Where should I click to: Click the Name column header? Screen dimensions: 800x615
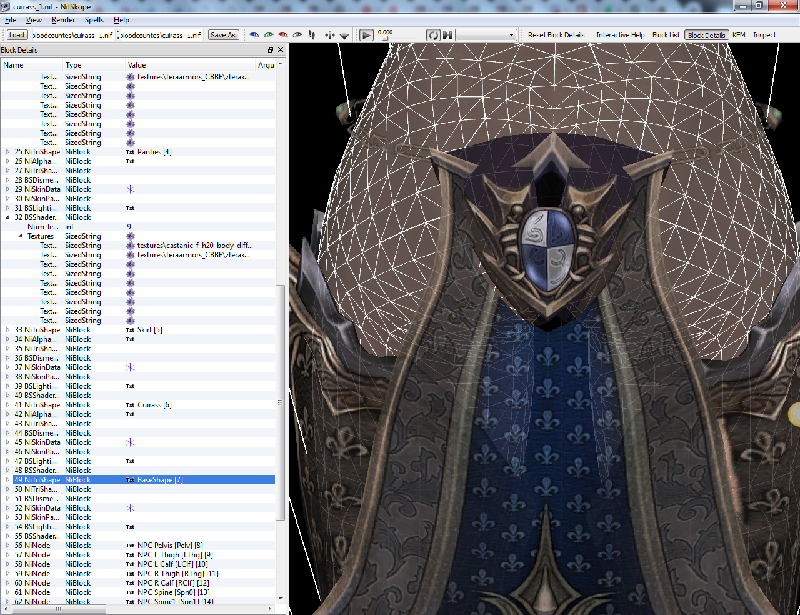pyautogui.click(x=31, y=65)
